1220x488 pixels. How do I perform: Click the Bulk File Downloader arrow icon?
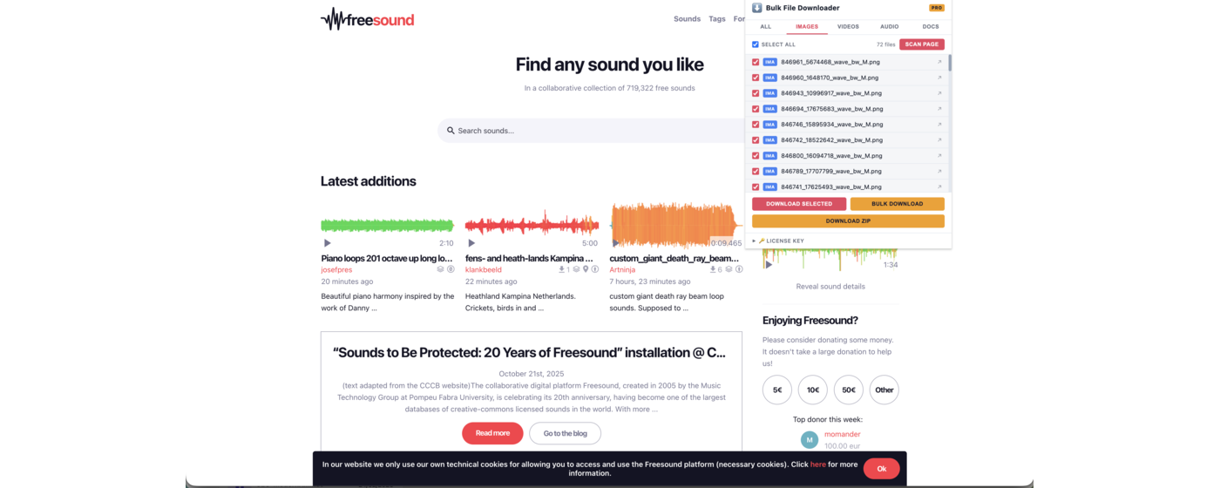tap(757, 8)
